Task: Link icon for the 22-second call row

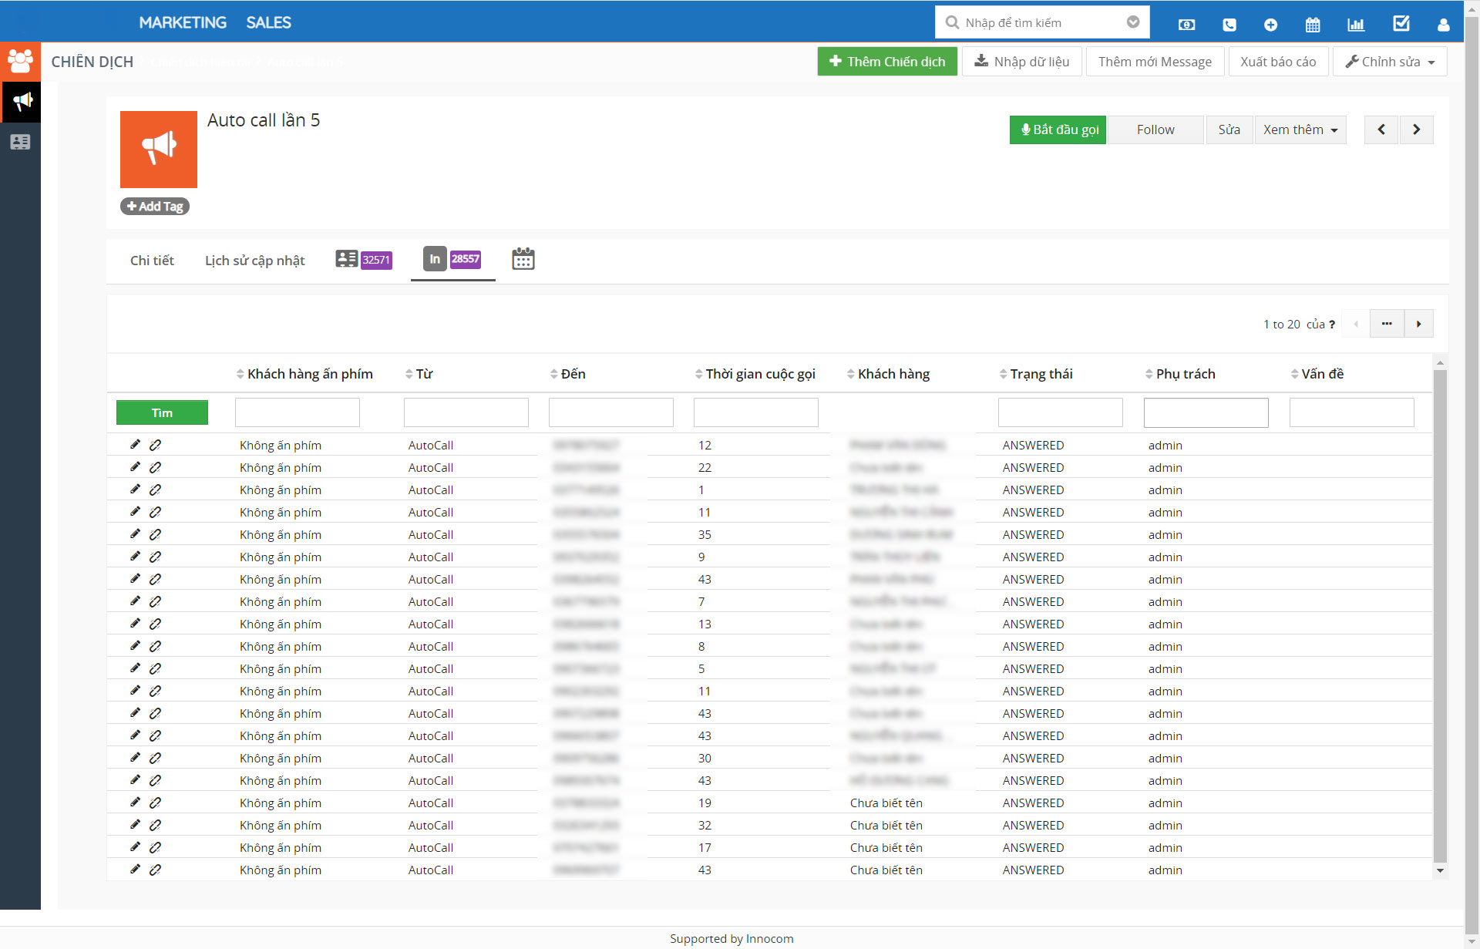Action: [155, 467]
